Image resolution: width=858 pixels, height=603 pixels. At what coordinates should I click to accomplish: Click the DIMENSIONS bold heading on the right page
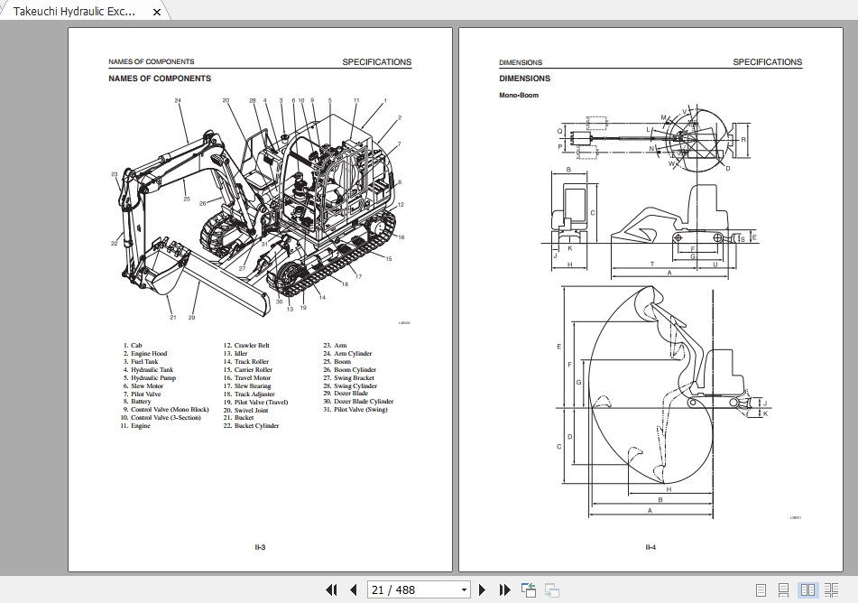[x=524, y=79]
